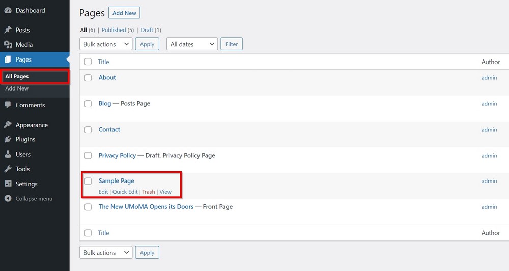This screenshot has height=271, width=509.
Task: Open the Sample Page title link
Action: click(116, 181)
